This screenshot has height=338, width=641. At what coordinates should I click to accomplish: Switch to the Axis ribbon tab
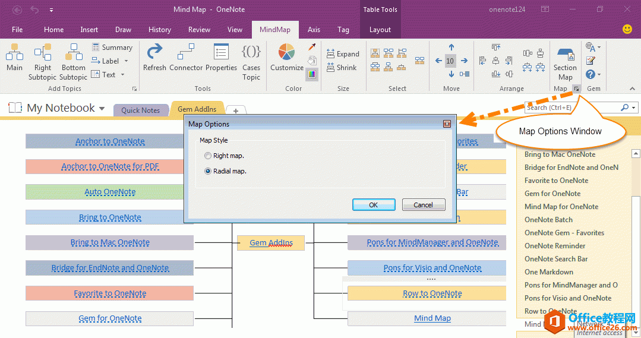pyautogui.click(x=314, y=30)
